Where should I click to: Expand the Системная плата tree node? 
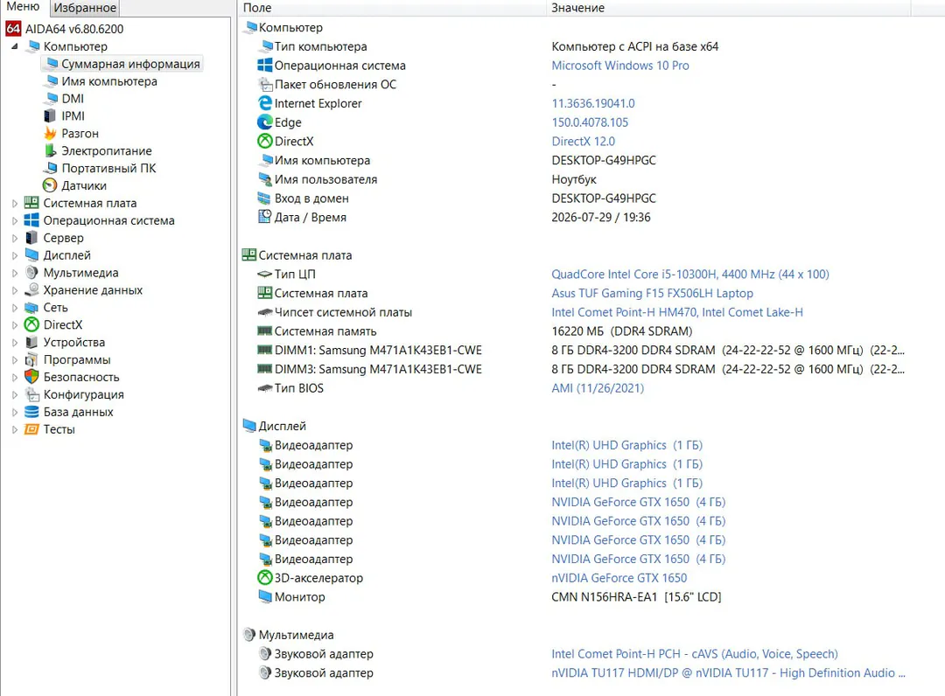15,204
